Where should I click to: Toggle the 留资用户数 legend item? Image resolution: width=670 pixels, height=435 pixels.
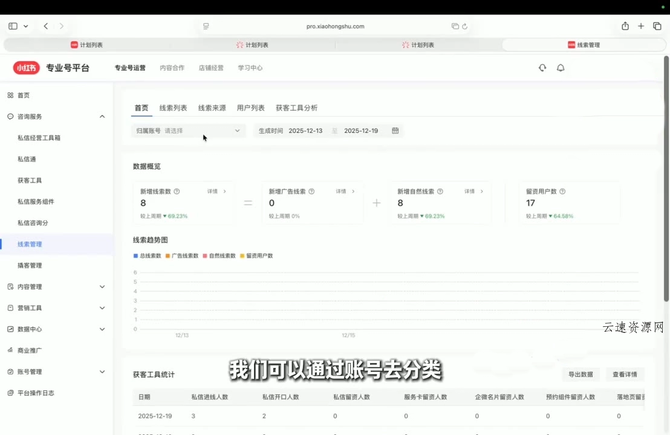(256, 256)
